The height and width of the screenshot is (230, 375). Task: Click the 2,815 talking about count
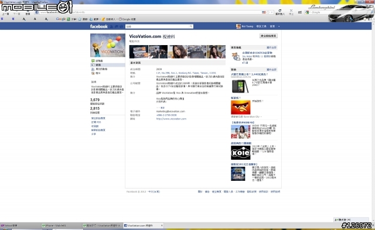[95, 108]
